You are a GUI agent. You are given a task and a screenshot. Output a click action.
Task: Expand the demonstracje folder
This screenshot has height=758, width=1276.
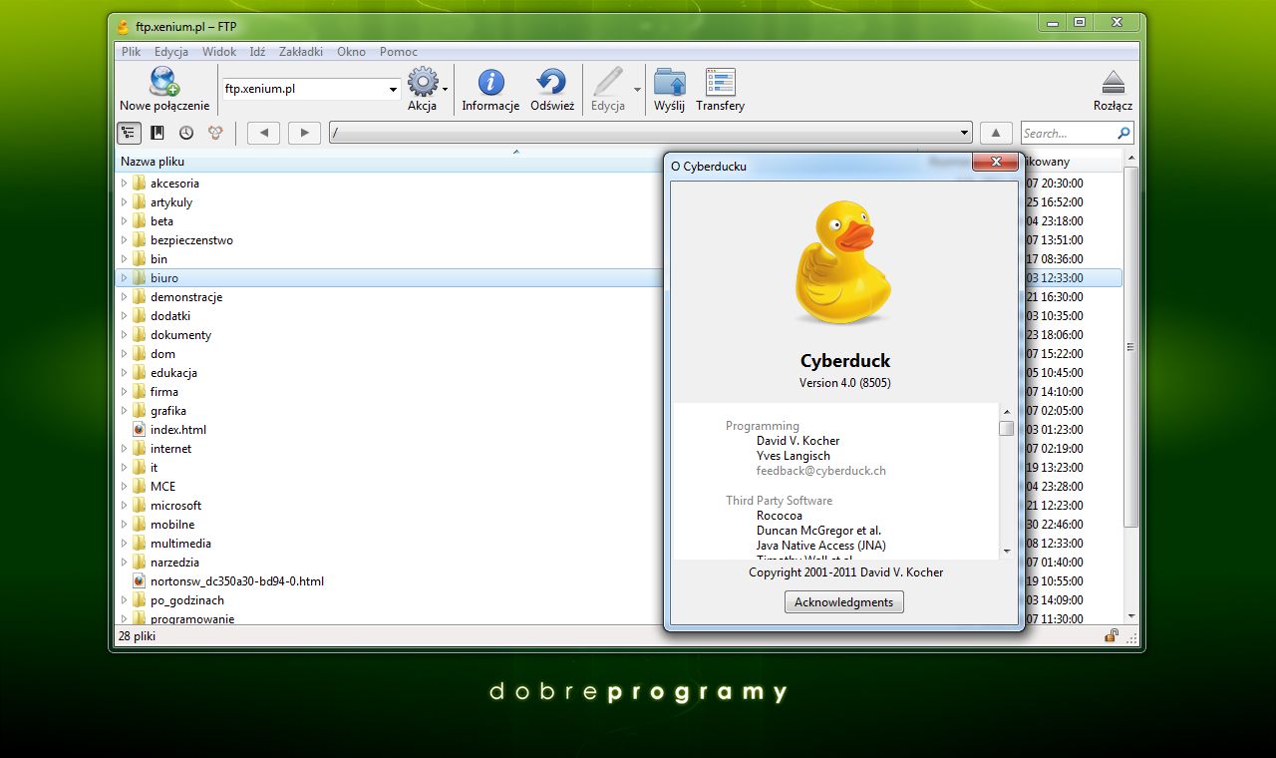click(x=125, y=297)
